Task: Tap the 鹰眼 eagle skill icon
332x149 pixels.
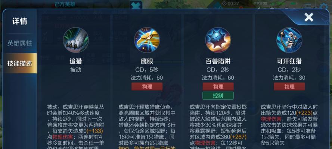Action: [147, 40]
